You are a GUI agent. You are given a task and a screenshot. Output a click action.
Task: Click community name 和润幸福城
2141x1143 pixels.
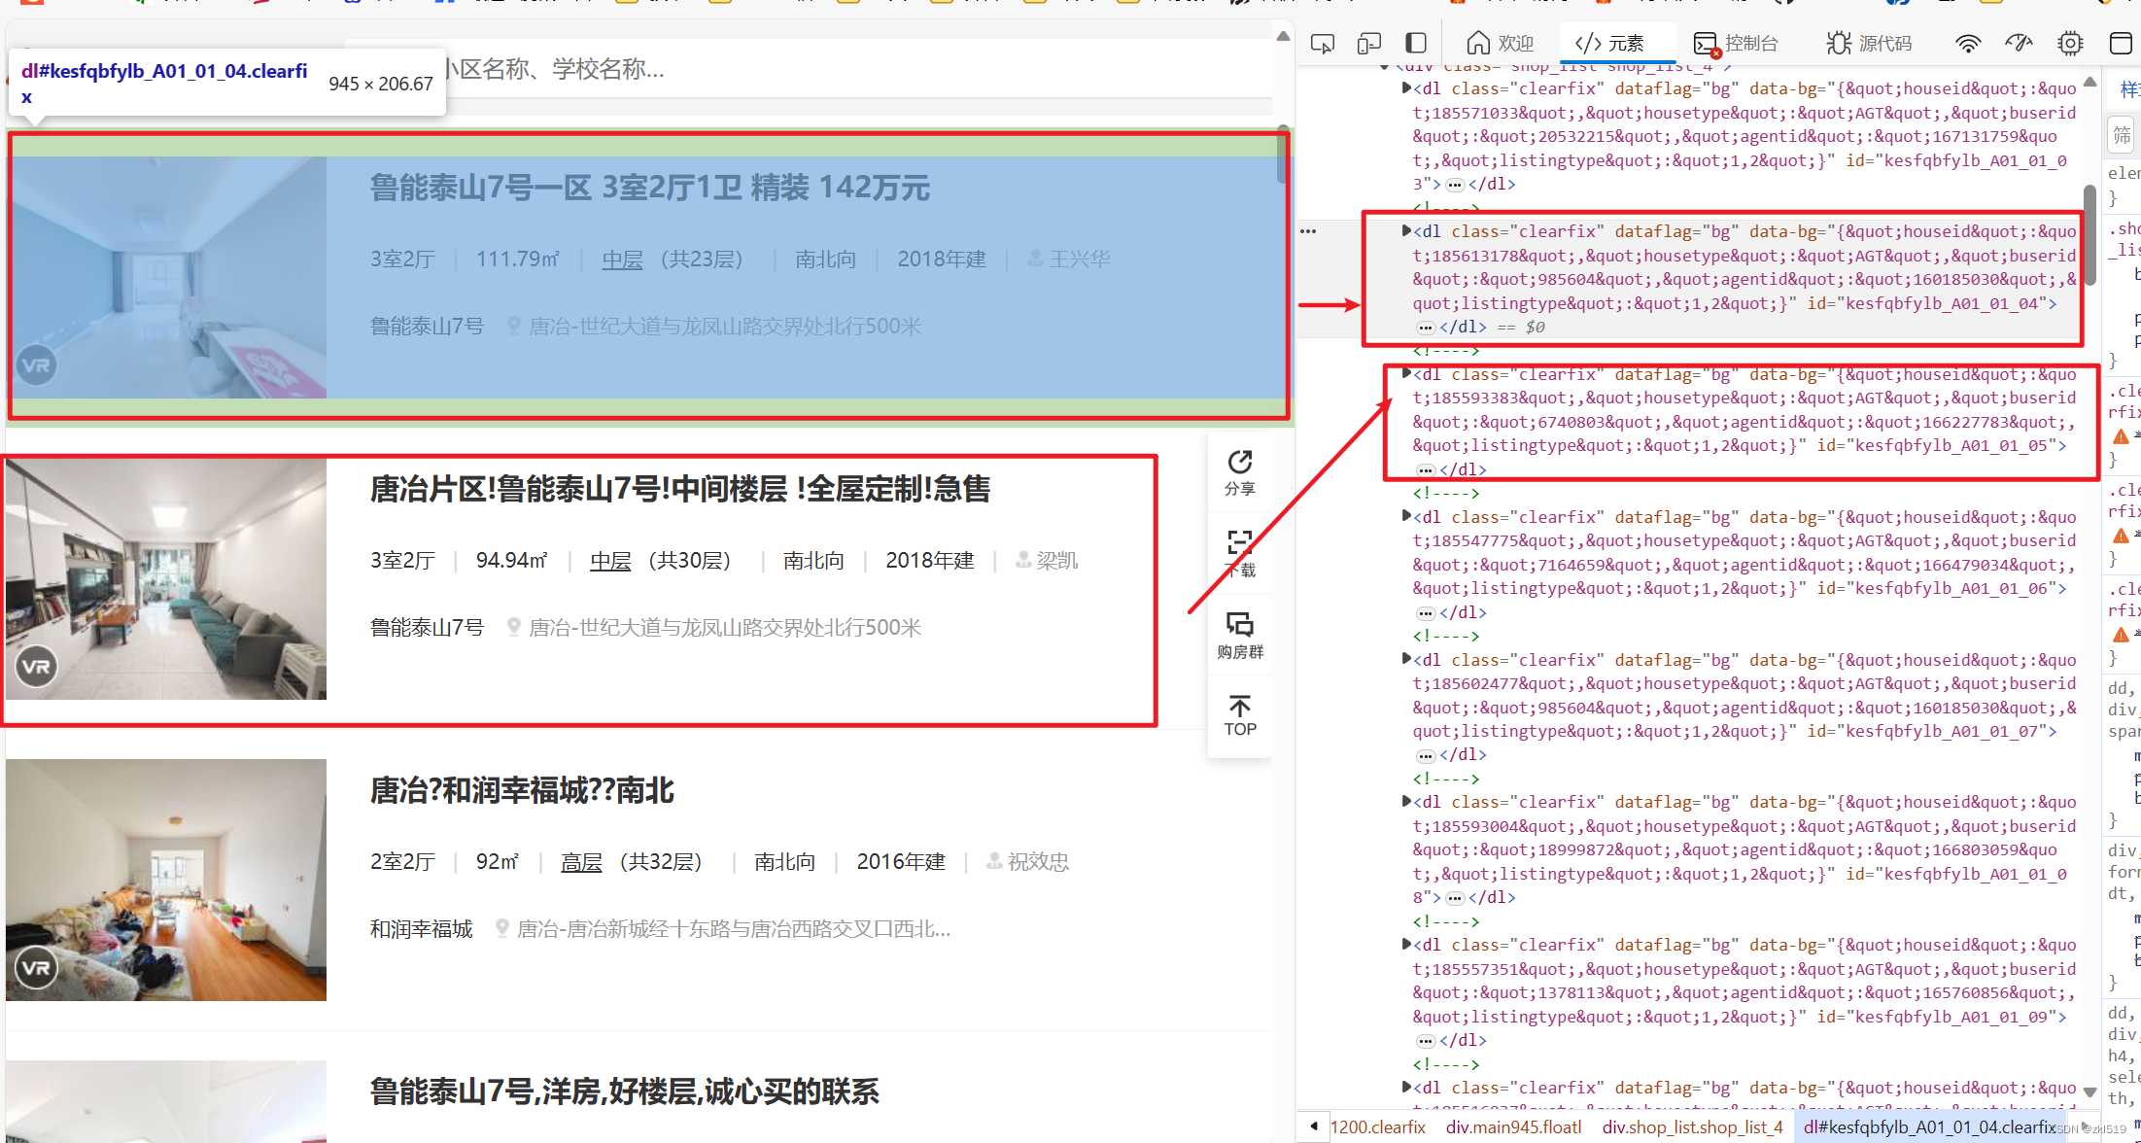(421, 929)
